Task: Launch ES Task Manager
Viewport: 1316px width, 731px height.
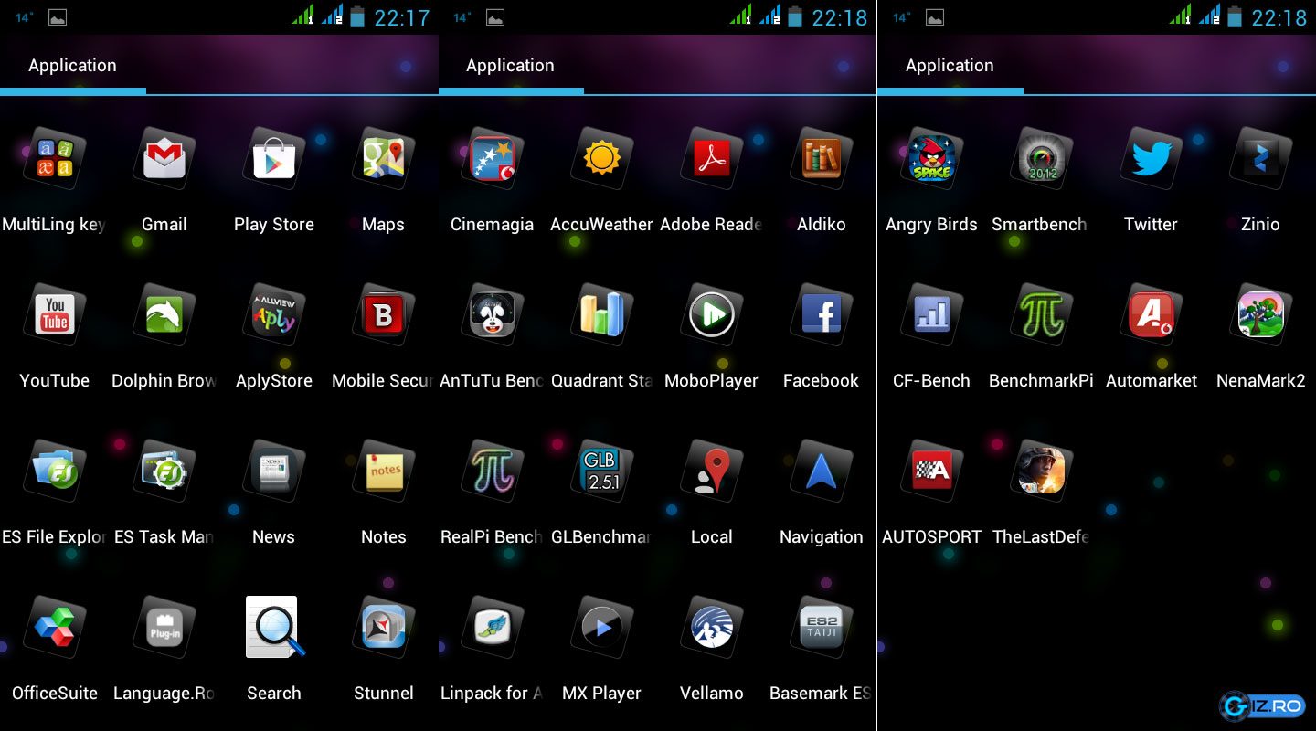Action: pyautogui.click(x=164, y=471)
